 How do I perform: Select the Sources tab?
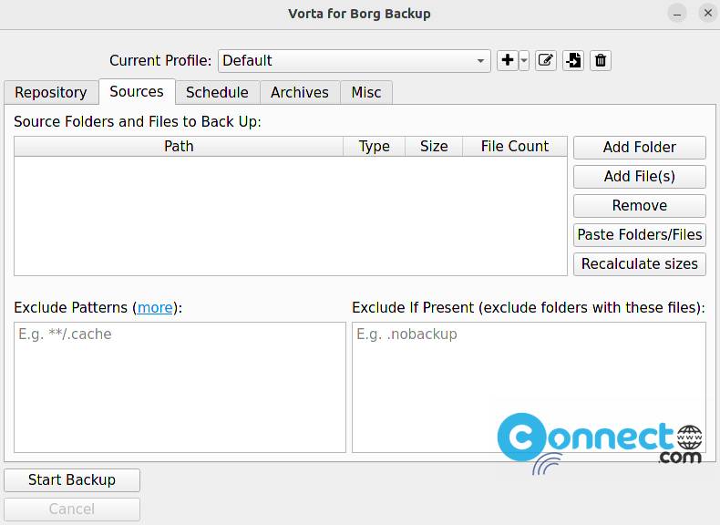137,91
